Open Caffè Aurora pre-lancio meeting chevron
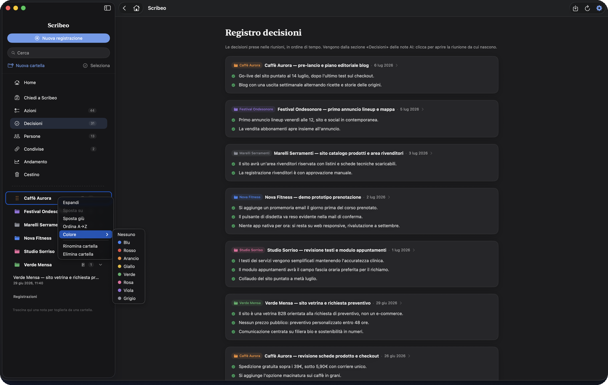The height and width of the screenshot is (385, 608). (x=396, y=65)
